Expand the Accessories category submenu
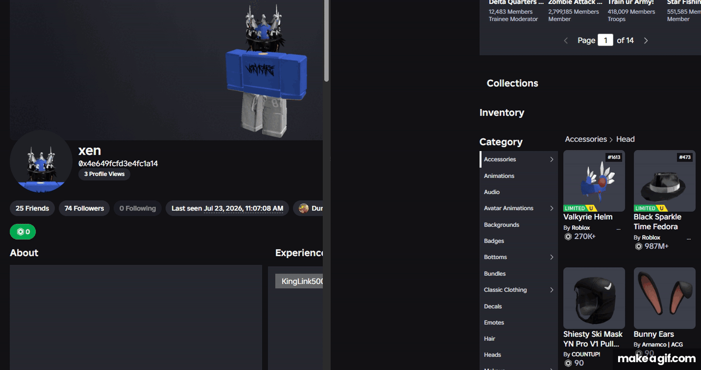 coord(551,160)
